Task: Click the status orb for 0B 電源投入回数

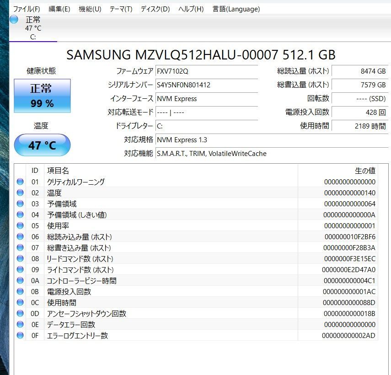Action: pyautogui.click(x=20, y=291)
